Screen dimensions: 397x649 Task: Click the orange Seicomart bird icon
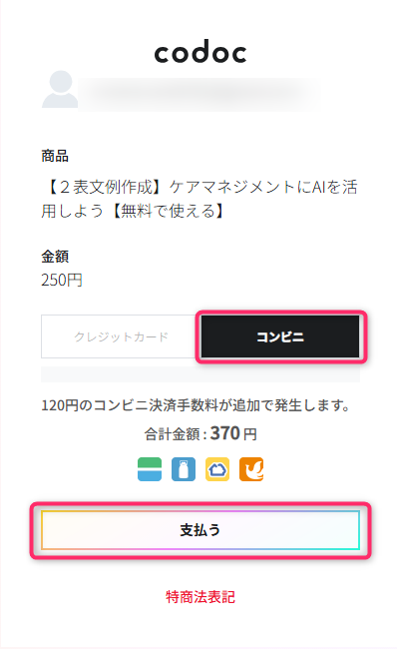point(251,469)
